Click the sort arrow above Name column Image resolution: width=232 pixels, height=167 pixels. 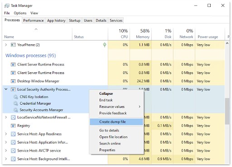coord(36,29)
